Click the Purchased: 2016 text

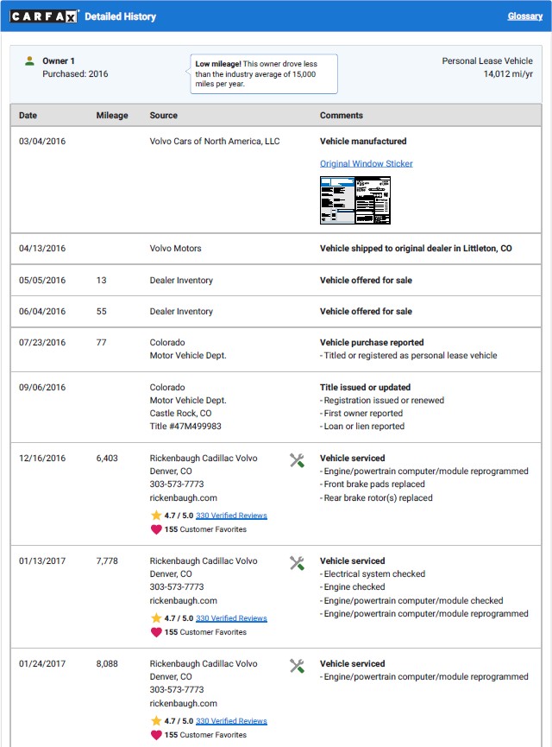click(75, 74)
